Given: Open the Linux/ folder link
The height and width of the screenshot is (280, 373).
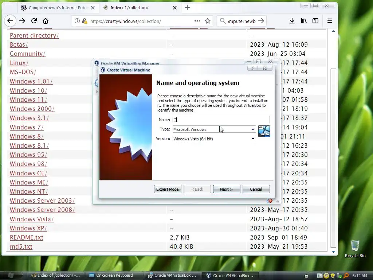Looking at the screenshot, I should (x=19, y=63).
